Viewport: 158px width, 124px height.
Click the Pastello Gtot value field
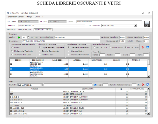tap(118, 55)
